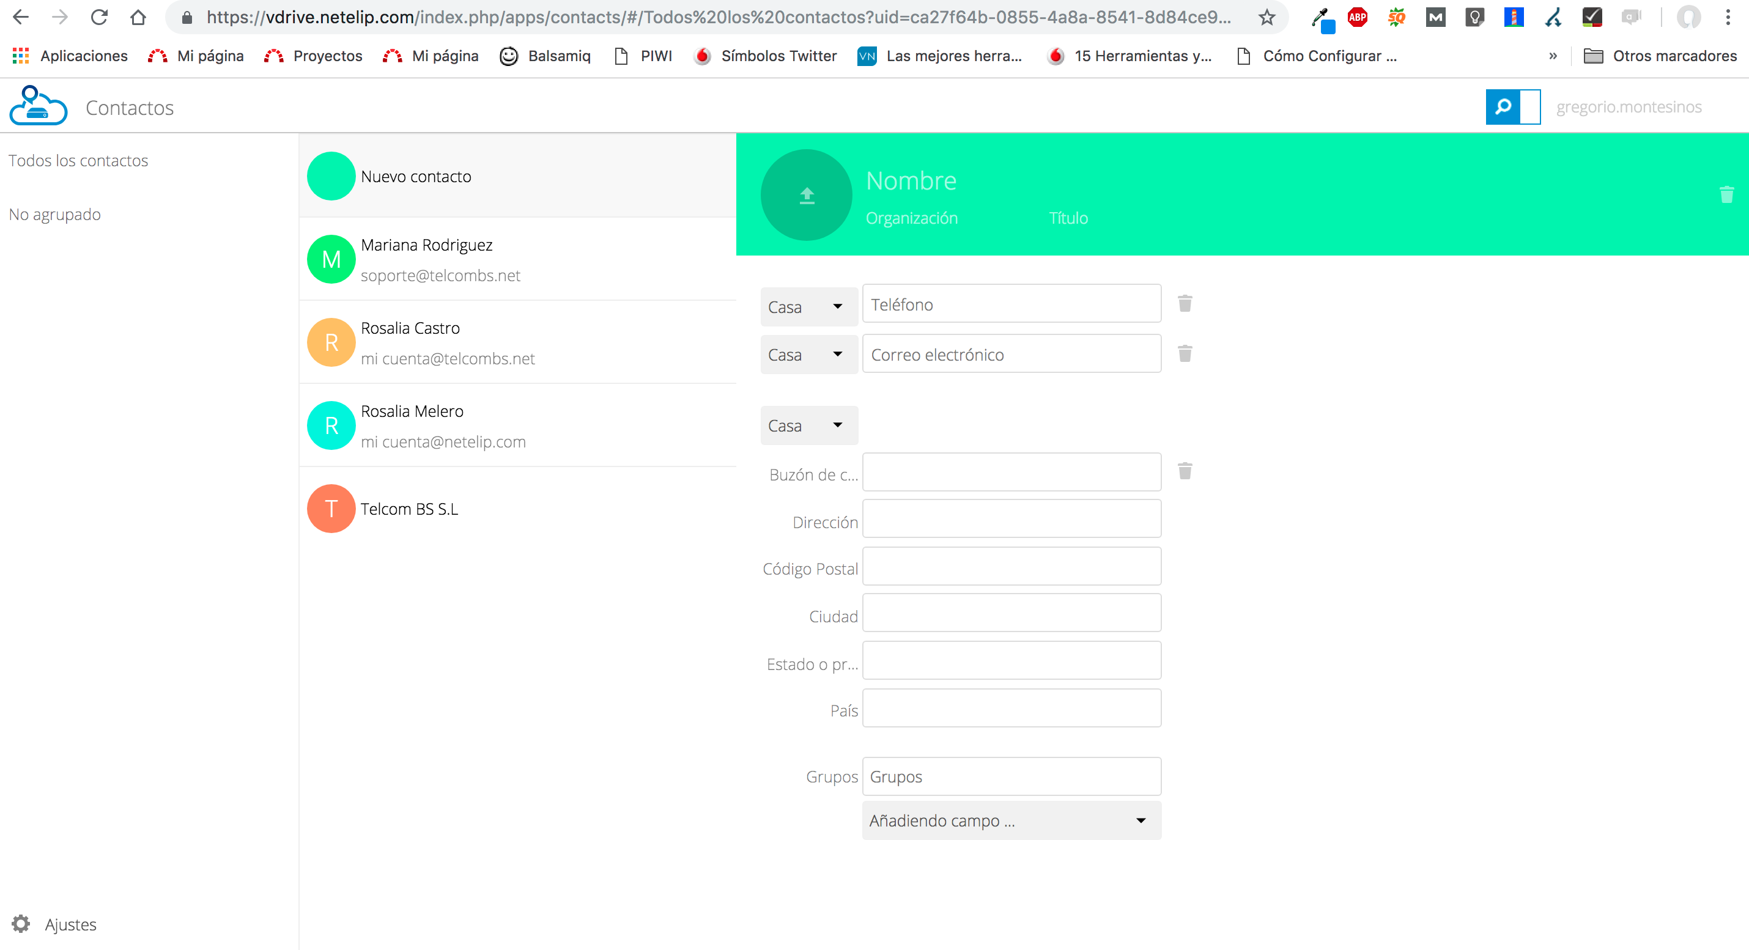Select soporte@telcombs.net email text
Image resolution: width=1749 pixels, height=950 pixels.
pos(440,276)
